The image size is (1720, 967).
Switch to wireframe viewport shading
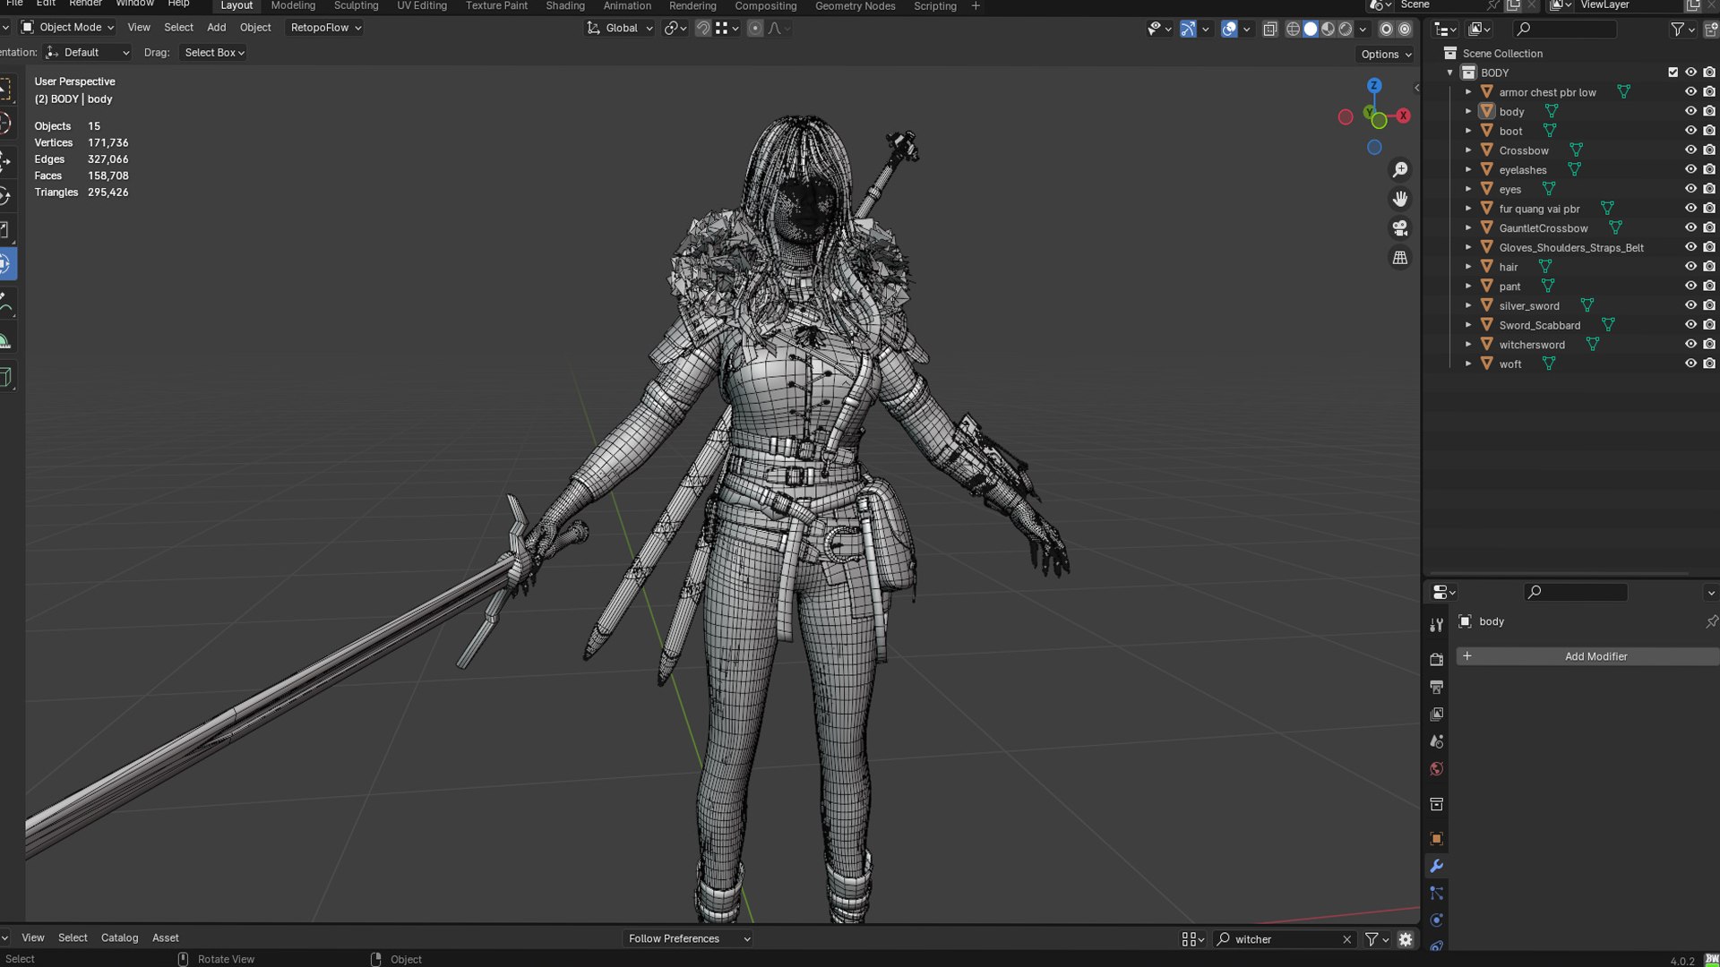tap(1293, 29)
